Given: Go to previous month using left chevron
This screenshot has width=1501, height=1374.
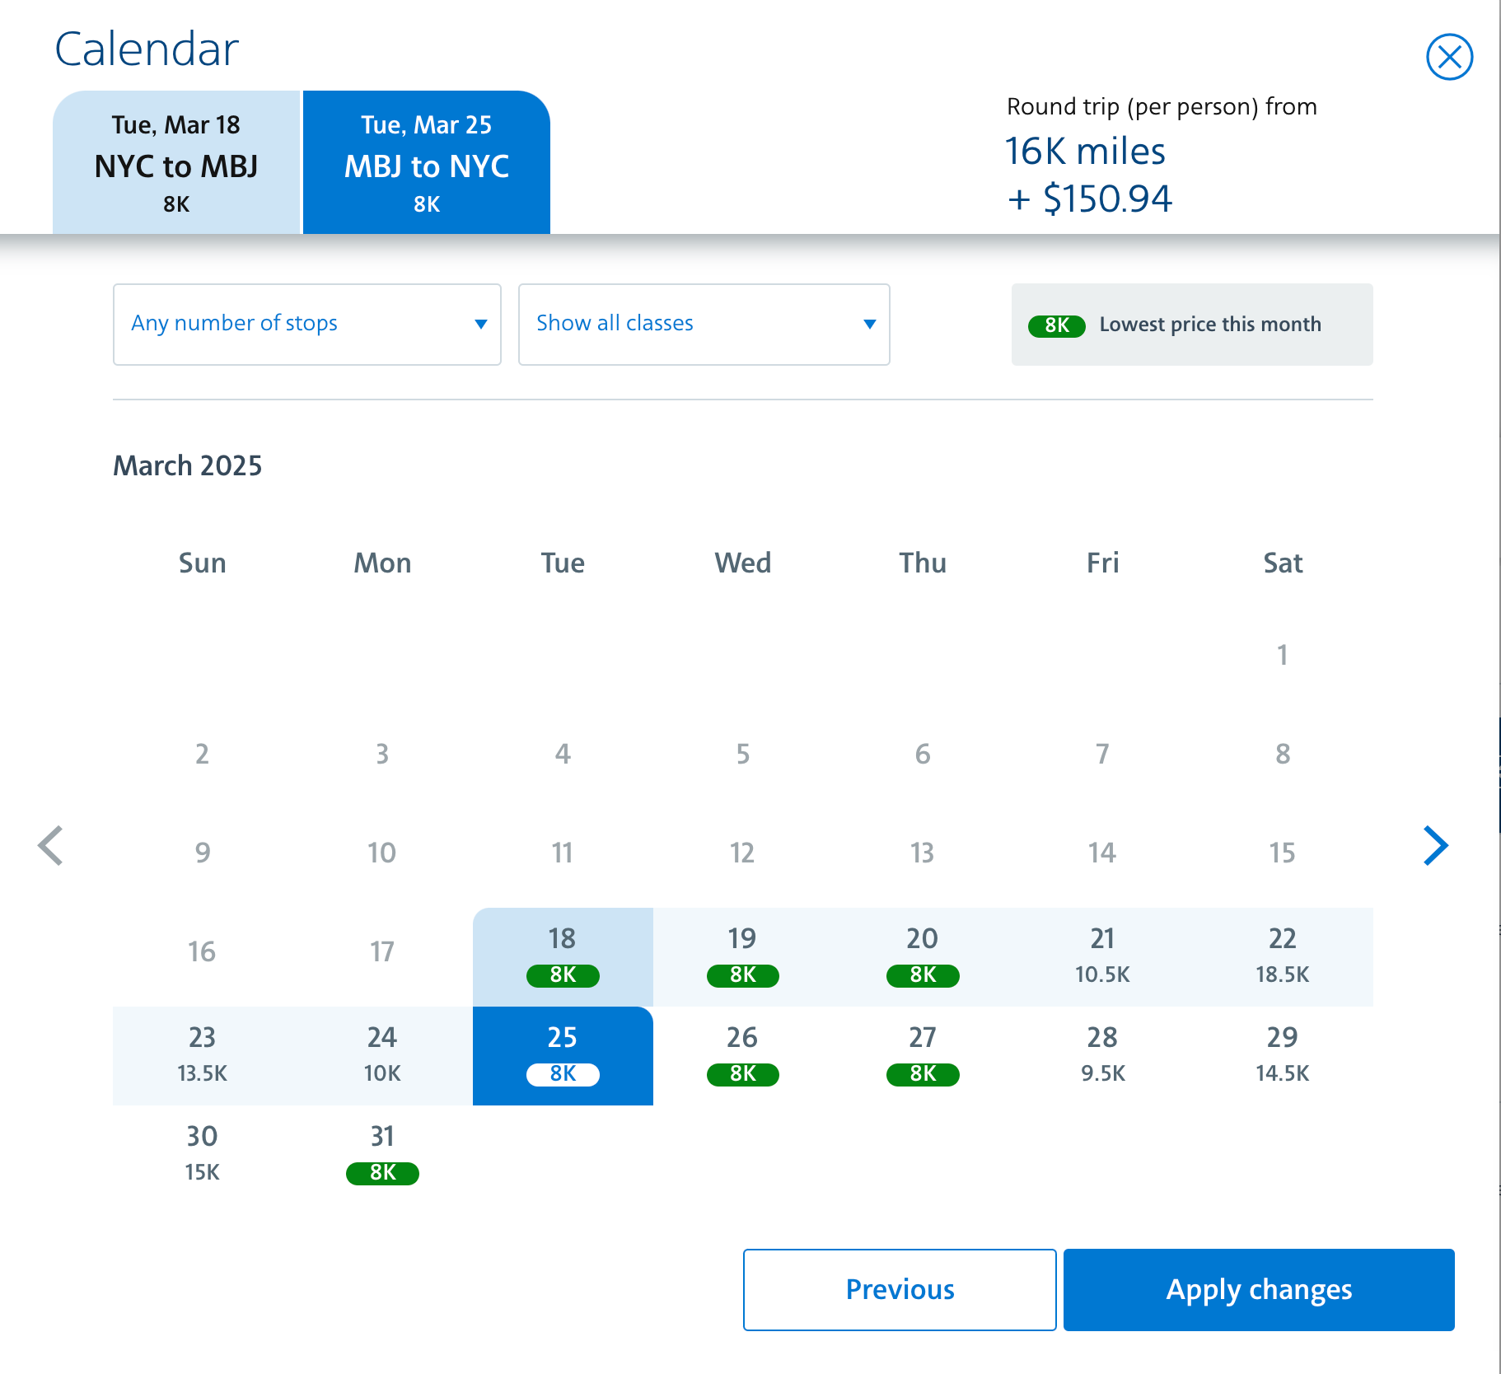Looking at the screenshot, I should pos(51,846).
